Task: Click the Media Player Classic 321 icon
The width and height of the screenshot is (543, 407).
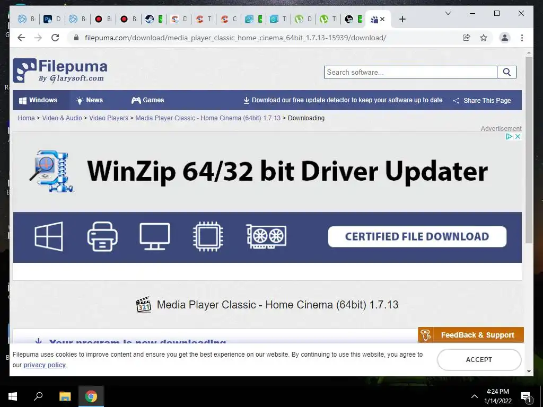Action: (x=143, y=305)
